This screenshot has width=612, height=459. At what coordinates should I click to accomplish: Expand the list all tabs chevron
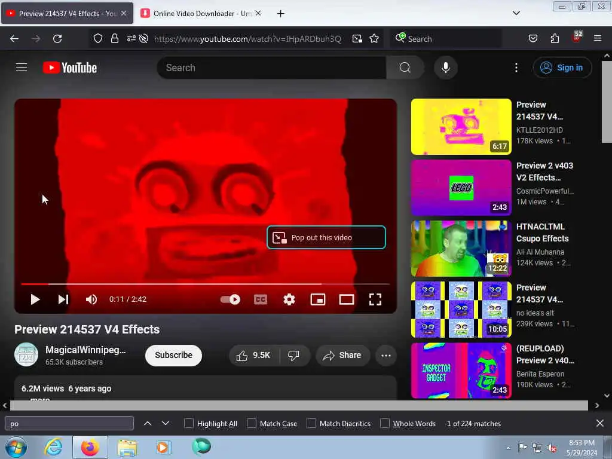coord(516,13)
